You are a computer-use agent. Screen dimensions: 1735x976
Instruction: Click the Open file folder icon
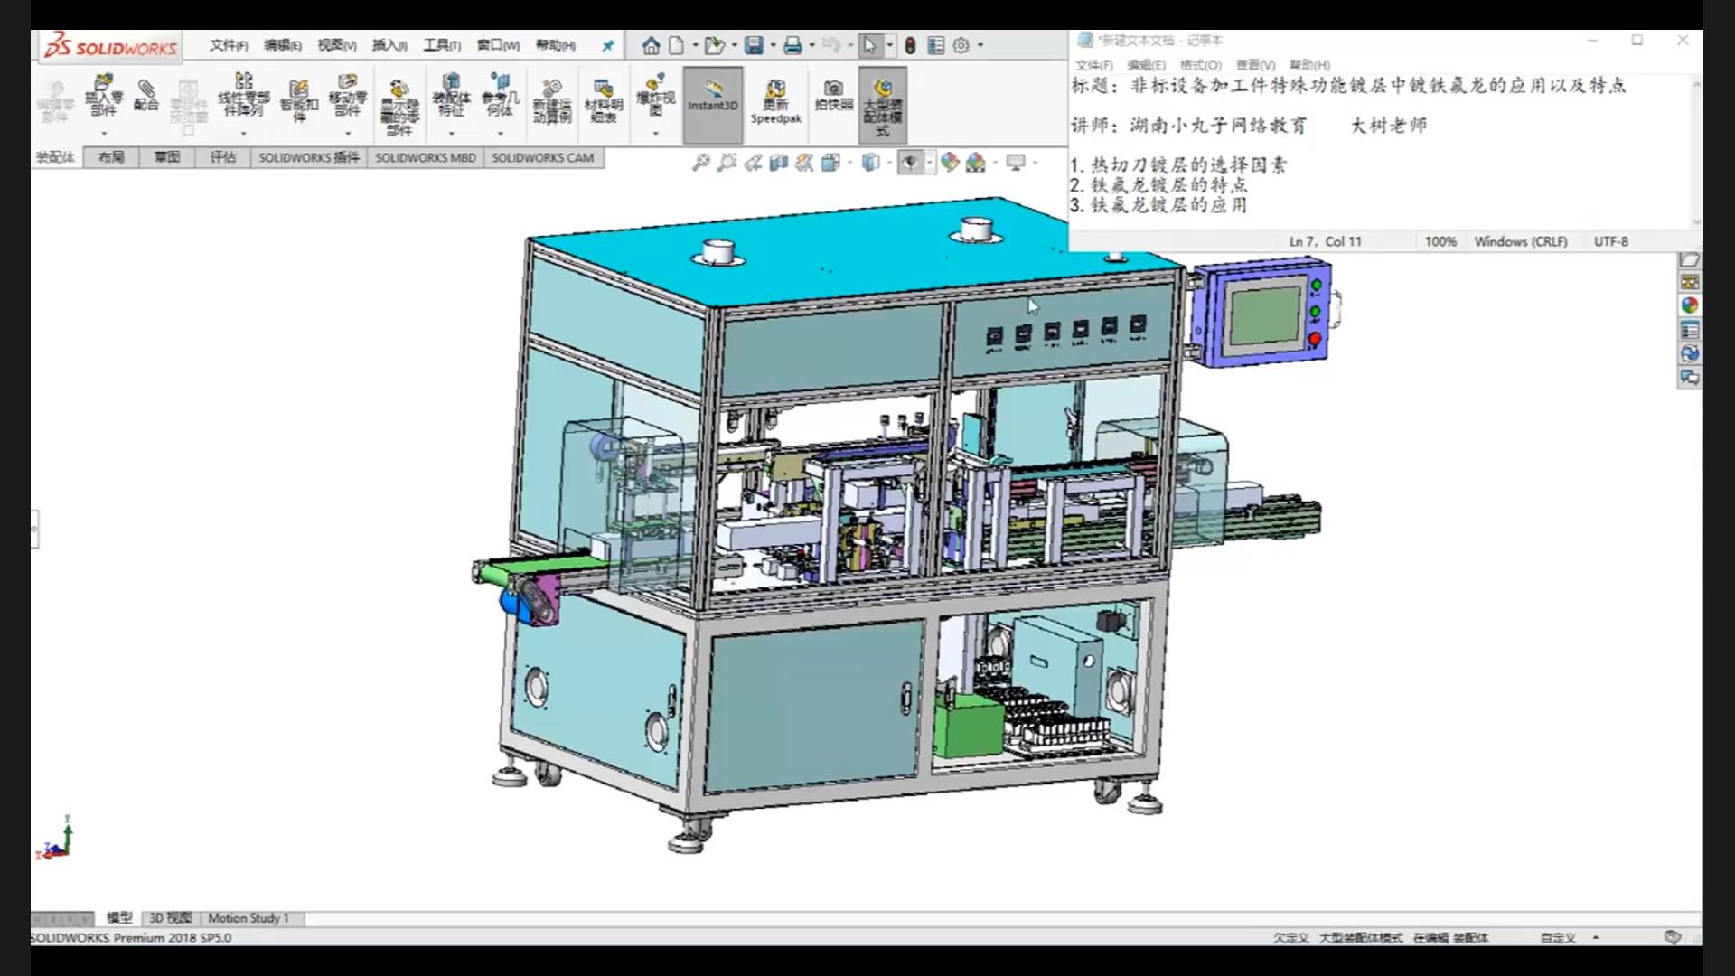click(714, 45)
